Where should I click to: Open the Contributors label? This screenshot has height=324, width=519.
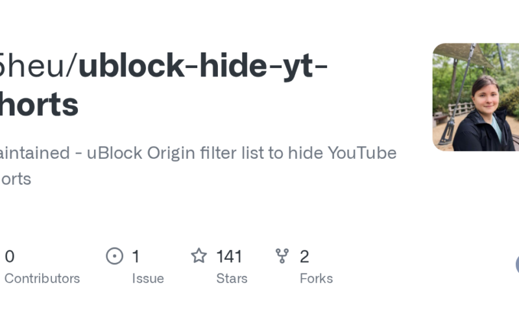click(x=42, y=279)
